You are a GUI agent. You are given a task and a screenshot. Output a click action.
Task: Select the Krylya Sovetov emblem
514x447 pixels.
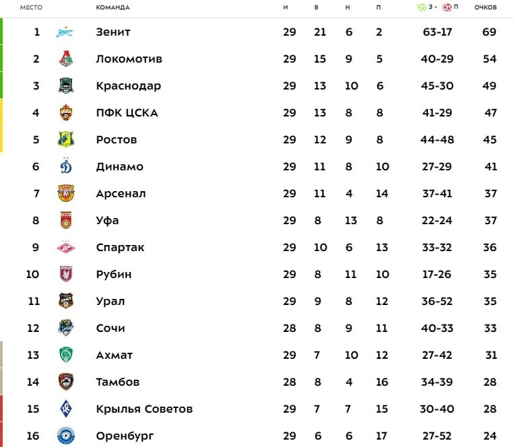66,409
